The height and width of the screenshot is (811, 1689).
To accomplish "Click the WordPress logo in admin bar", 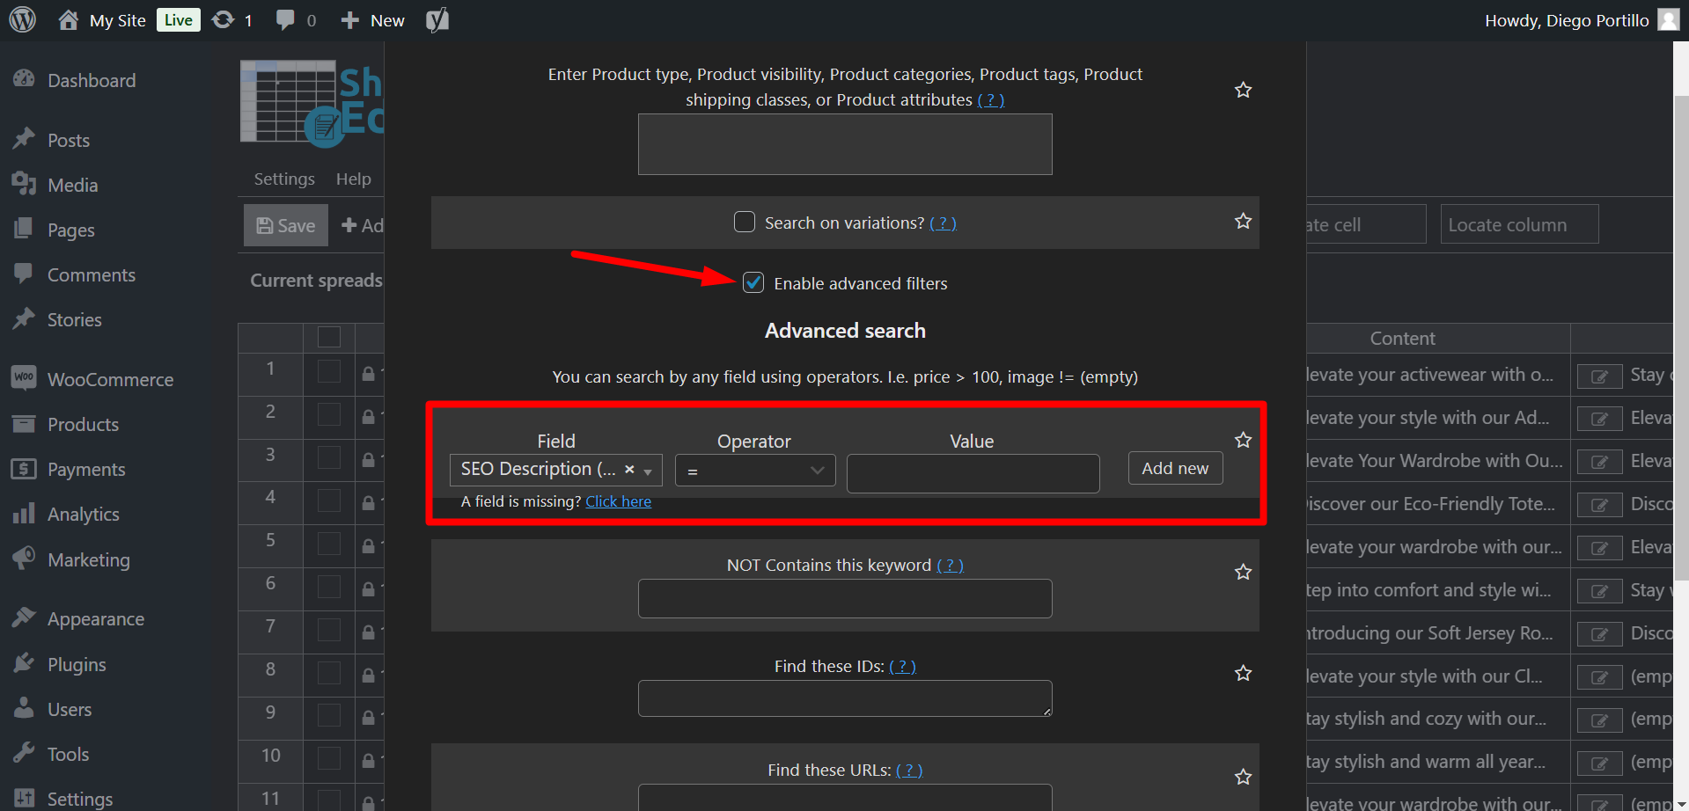I will point(23,19).
